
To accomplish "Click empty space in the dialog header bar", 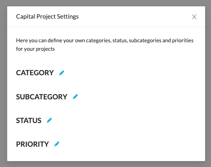I will click(134, 16).
